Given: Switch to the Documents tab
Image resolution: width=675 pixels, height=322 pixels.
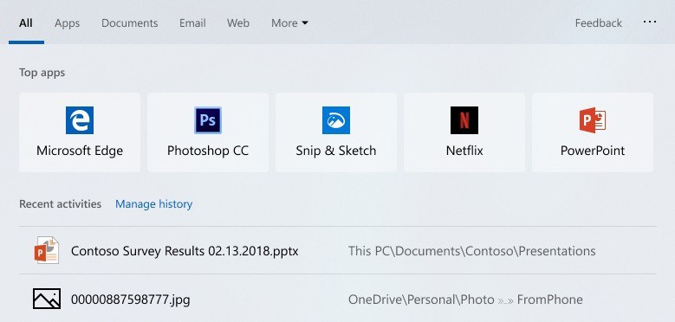Looking at the screenshot, I should coord(130,23).
